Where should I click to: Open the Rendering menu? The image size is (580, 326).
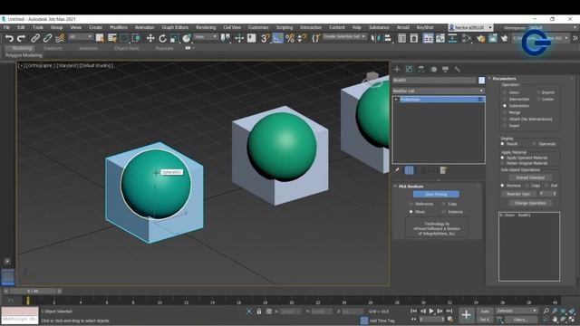[x=206, y=27]
